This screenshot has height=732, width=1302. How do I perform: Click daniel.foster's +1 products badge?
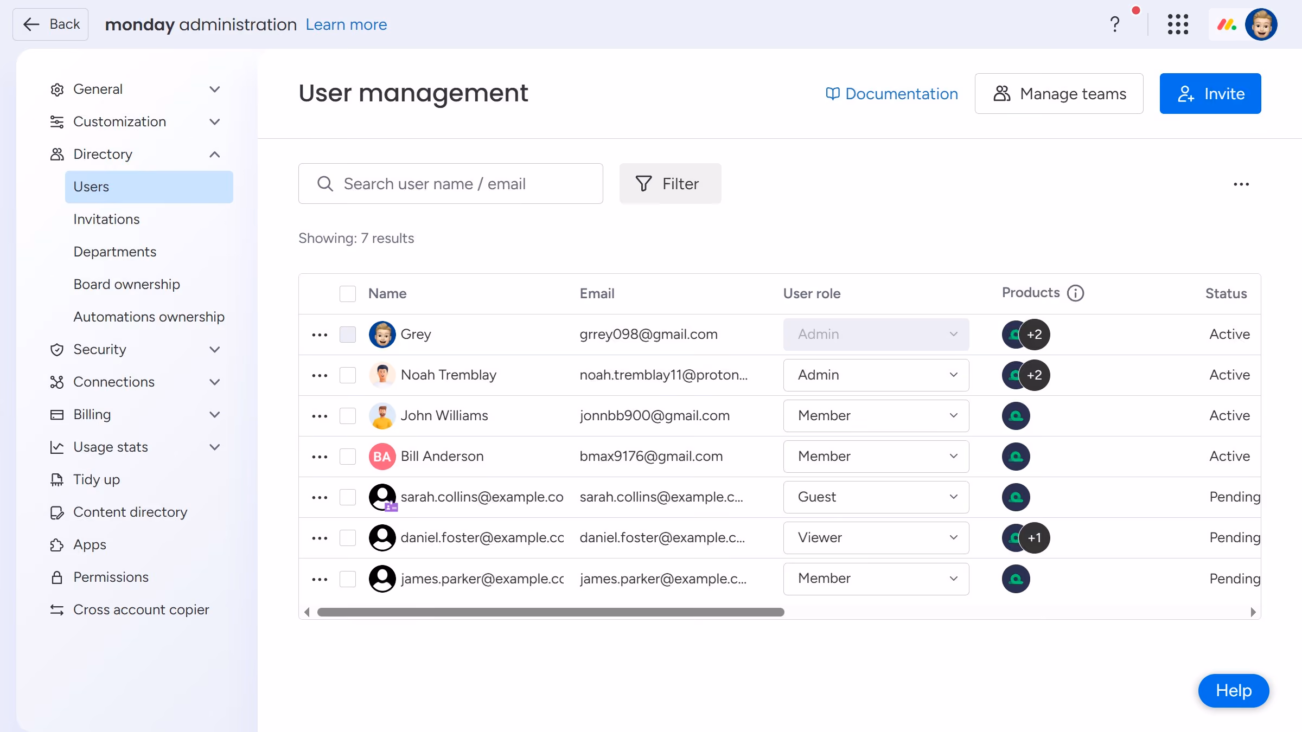pyautogui.click(x=1035, y=538)
